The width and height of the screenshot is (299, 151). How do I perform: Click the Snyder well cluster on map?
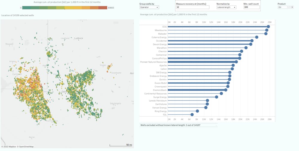click(109, 67)
